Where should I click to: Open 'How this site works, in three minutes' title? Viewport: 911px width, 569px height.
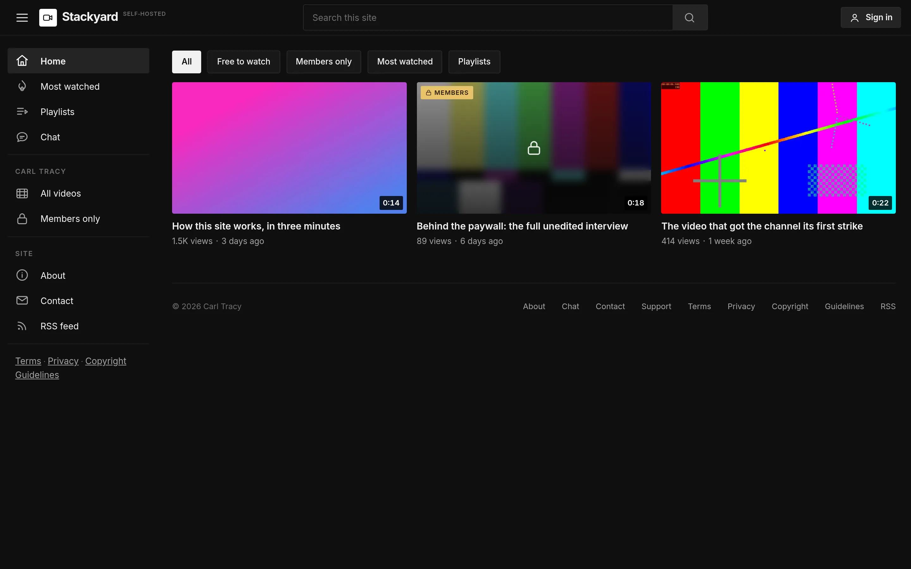tap(256, 226)
